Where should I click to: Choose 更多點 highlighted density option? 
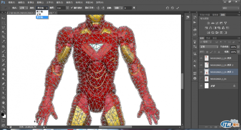42,17
